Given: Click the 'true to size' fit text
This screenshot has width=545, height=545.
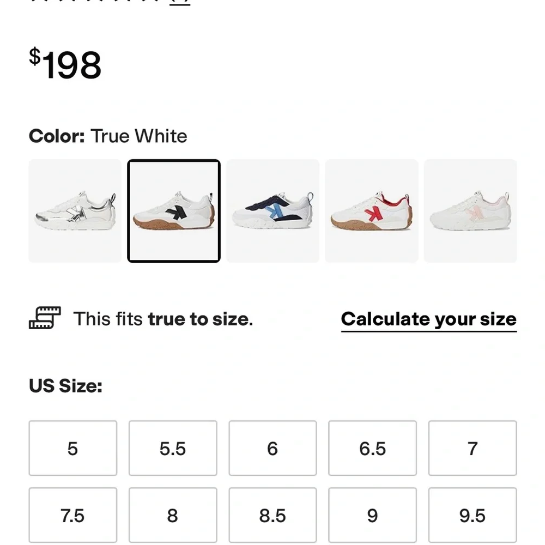Looking at the screenshot, I should click(x=199, y=319).
